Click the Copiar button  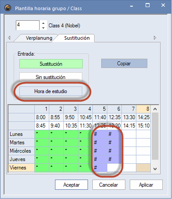click(x=124, y=64)
